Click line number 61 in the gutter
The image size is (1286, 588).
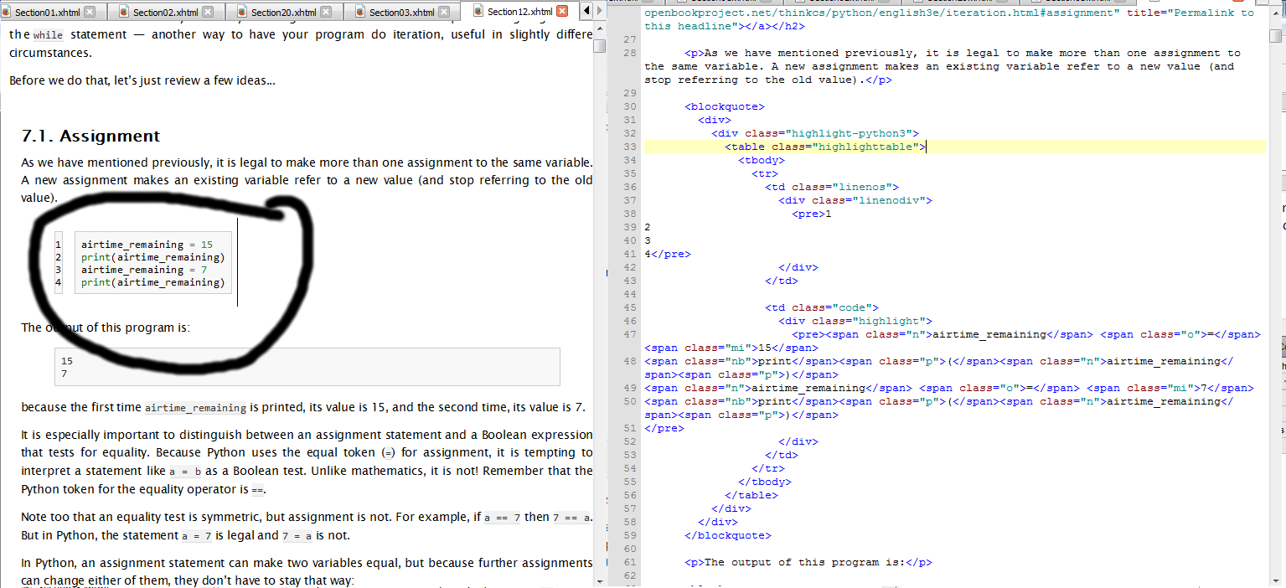(630, 562)
